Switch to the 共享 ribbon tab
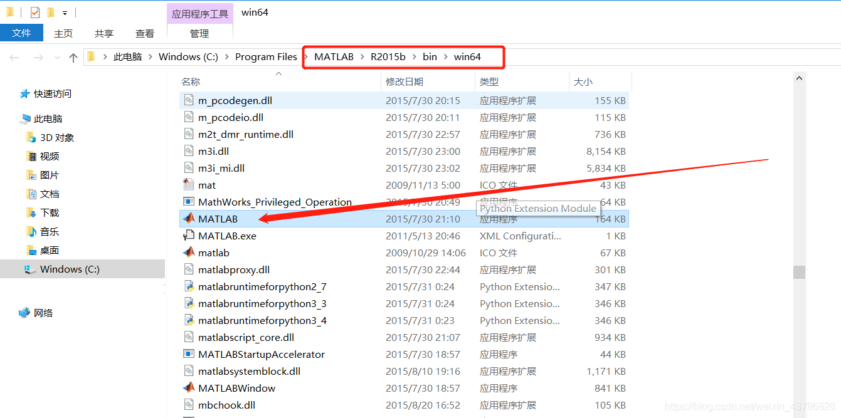Viewport: 841px width, 418px height. [104, 33]
